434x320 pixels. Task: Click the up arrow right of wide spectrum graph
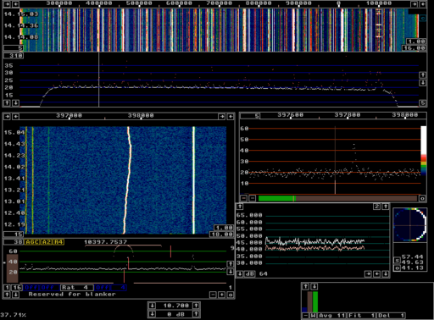click(423, 75)
